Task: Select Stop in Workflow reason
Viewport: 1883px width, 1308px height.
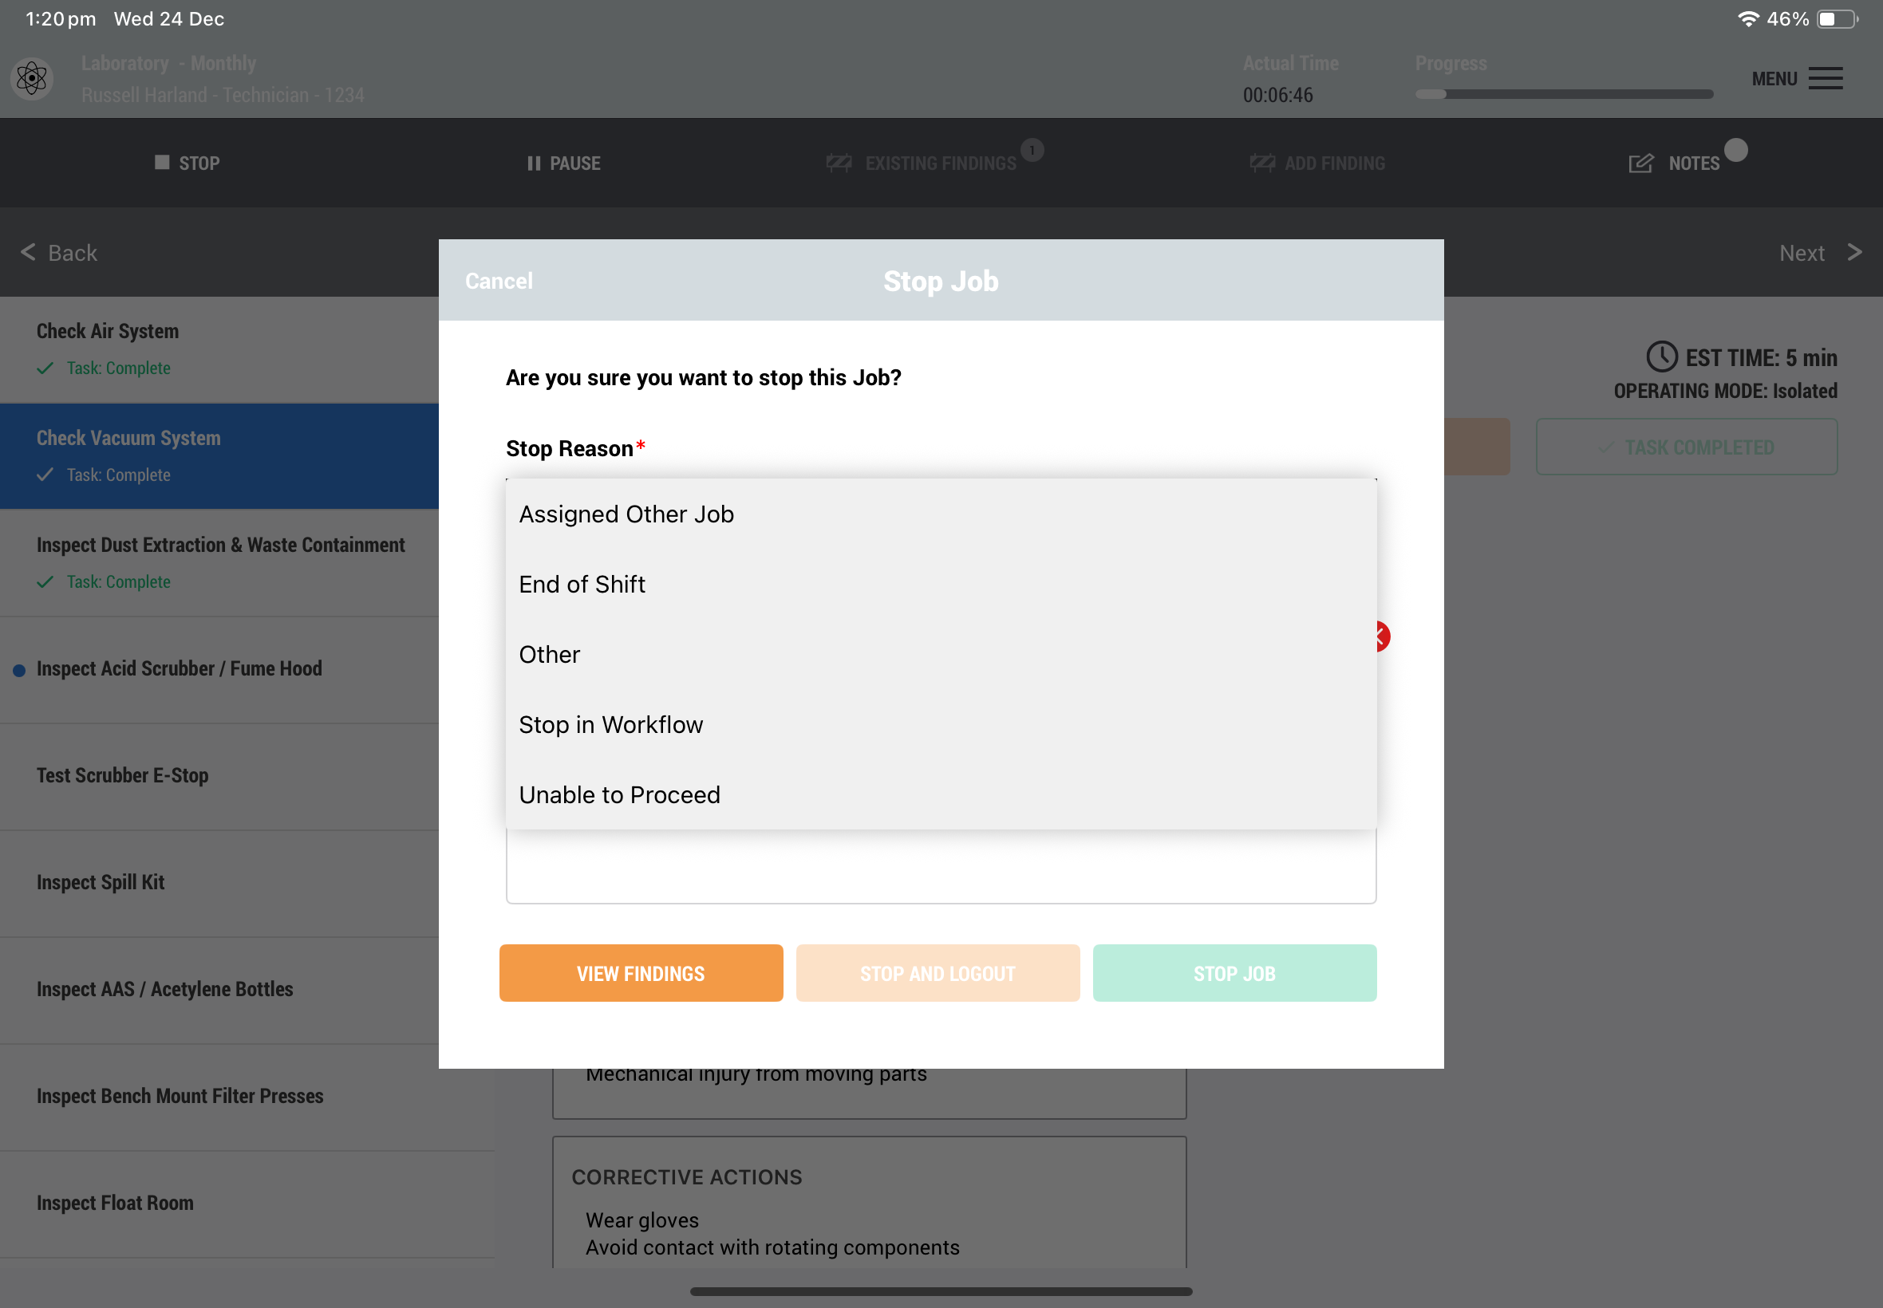Action: (x=610, y=724)
